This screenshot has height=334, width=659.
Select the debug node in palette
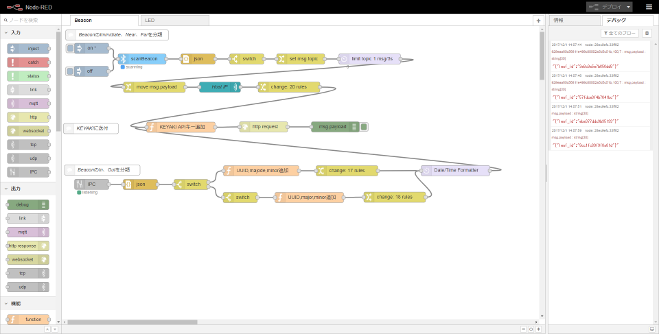click(28, 204)
